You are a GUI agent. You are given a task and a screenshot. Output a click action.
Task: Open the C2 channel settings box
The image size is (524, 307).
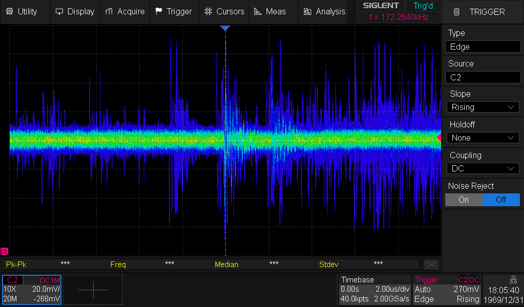[x=32, y=290]
